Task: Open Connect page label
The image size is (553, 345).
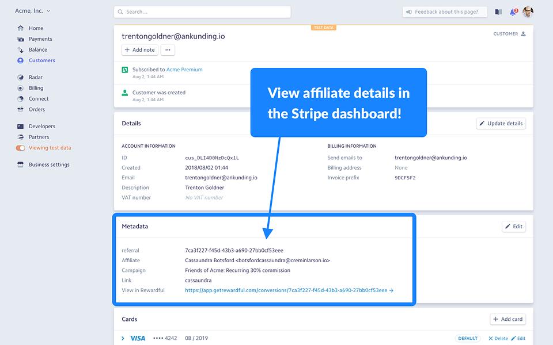Action: (39, 99)
